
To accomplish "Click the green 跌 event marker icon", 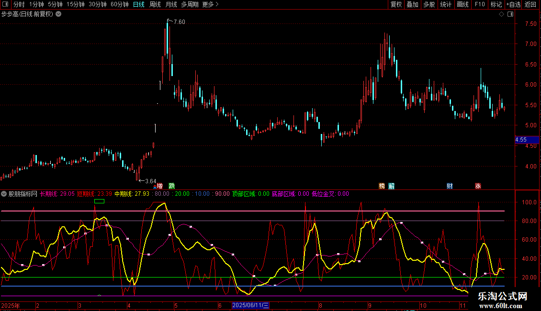I will [171, 186].
